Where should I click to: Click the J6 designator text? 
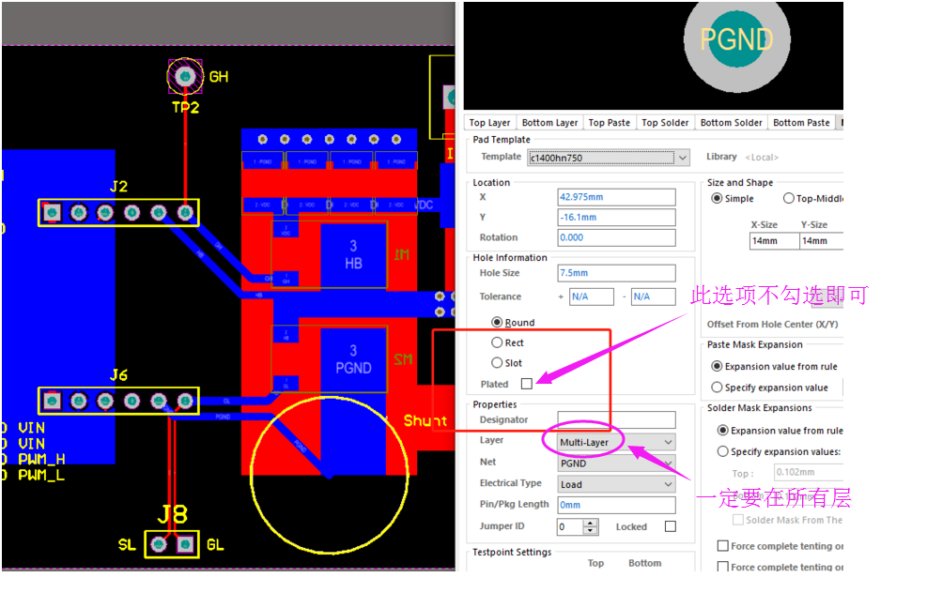tap(119, 375)
